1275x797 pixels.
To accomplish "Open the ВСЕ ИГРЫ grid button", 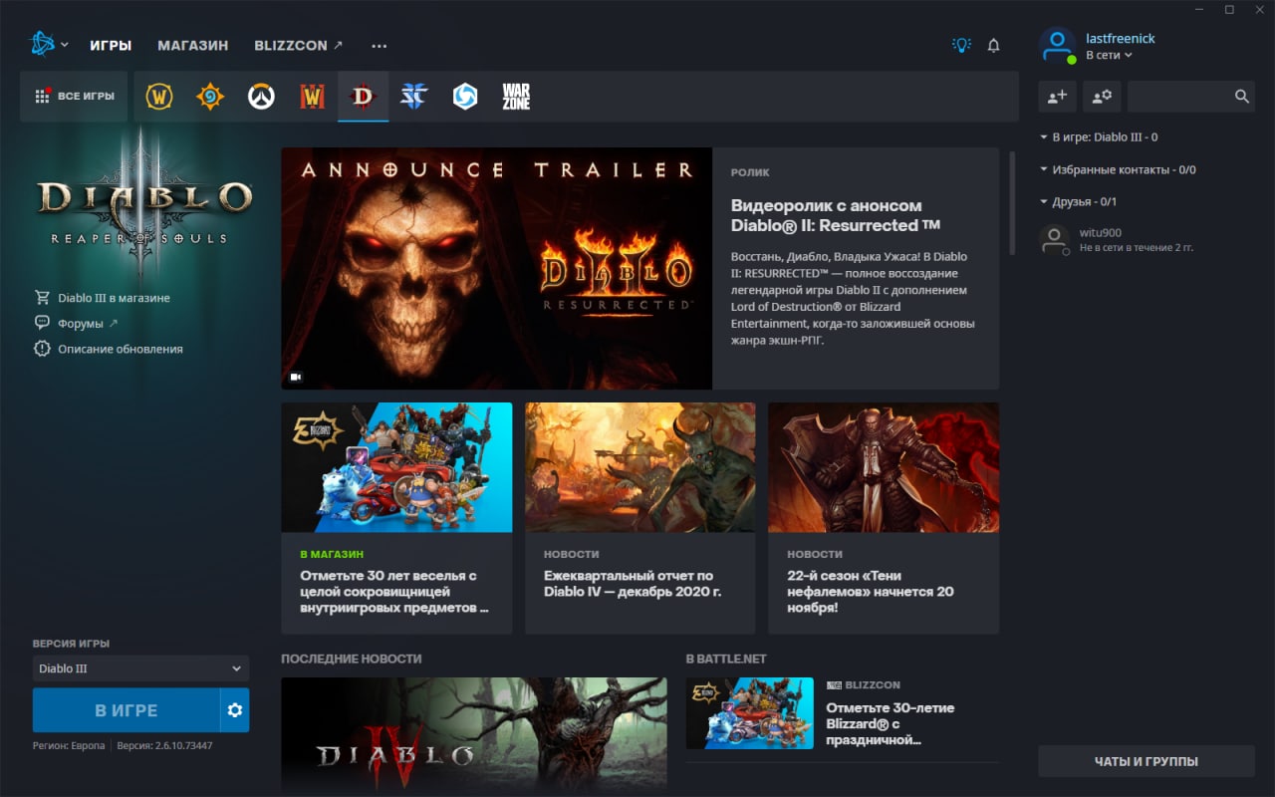I will tap(74, 97).
